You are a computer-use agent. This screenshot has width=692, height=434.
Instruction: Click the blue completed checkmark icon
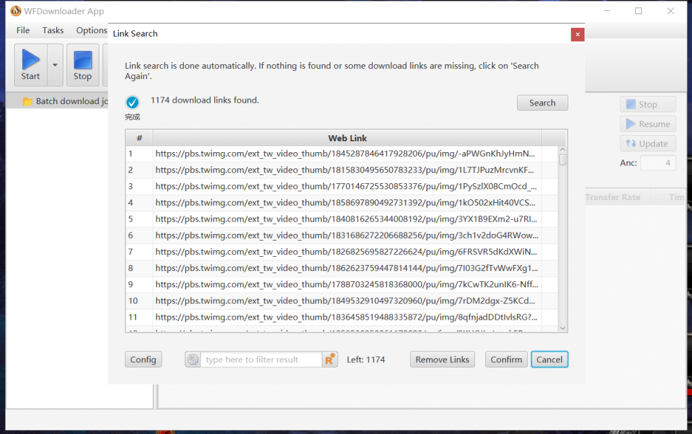[132, 103]
